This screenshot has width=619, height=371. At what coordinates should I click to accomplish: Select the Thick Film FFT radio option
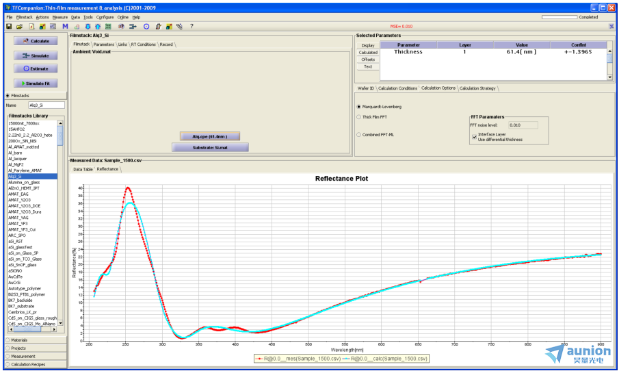click(x=359, y=117)
